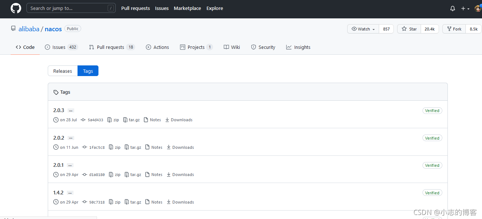The image size is (482, 219).
Task: Open the GitHub home logo
Action: click(x=16, y=8)
